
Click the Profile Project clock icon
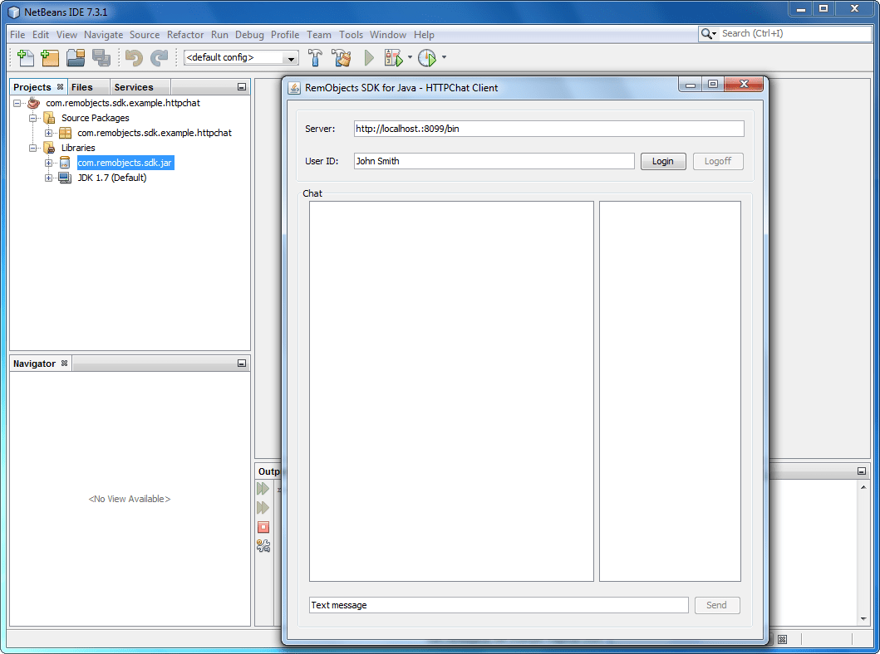click(x=427, y=58)
